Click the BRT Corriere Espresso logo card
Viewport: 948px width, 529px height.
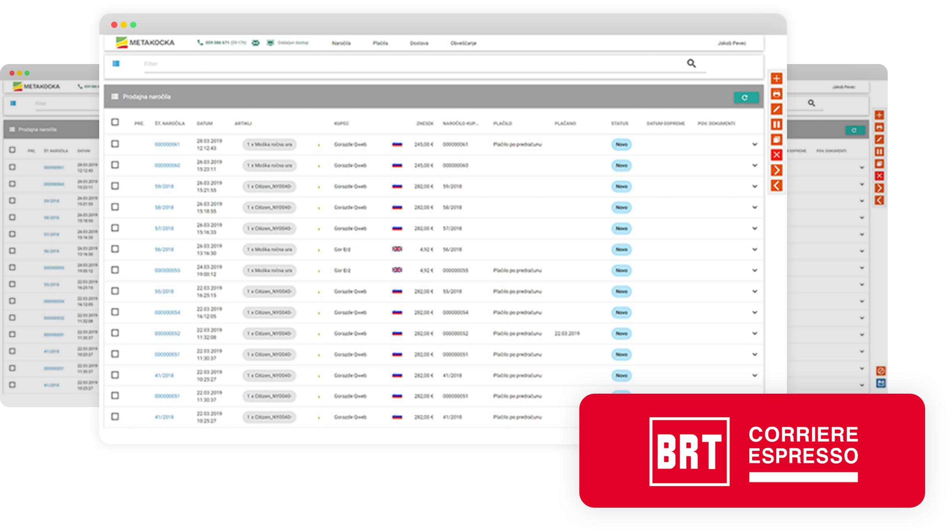[x=752, y=451]
